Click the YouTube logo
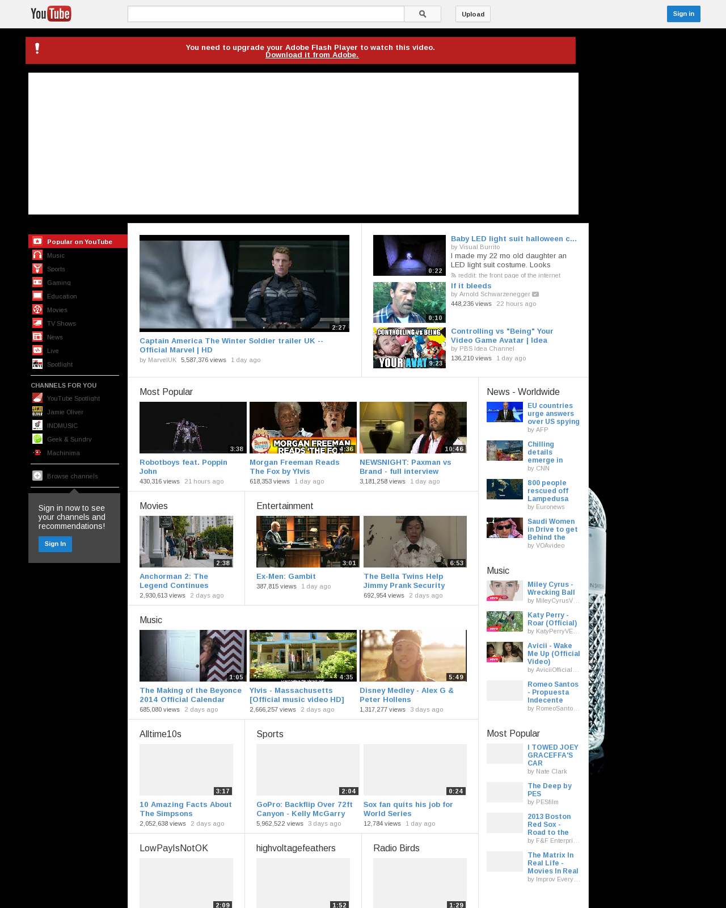 51,14
